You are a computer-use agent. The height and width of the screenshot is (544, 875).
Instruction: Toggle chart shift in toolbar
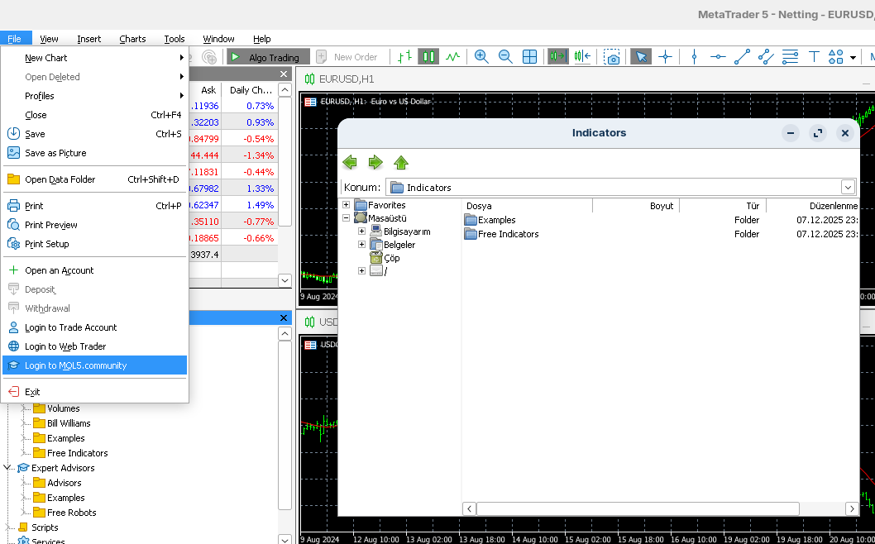tap(582, 57)
